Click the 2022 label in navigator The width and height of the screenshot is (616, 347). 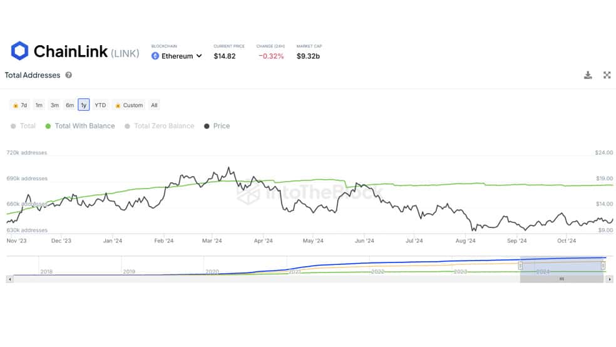[x=377, y=272]
